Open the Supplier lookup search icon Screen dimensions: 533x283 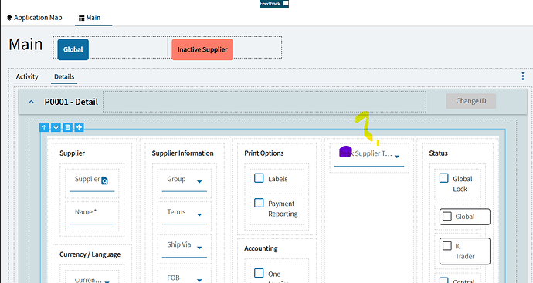tap(105, 180)
